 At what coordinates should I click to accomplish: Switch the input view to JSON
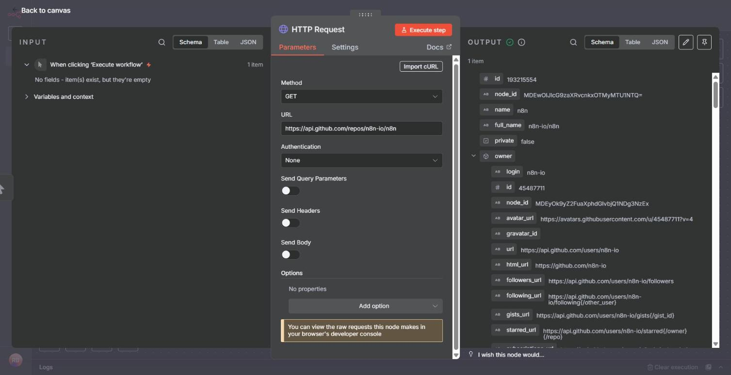point(248,42)
